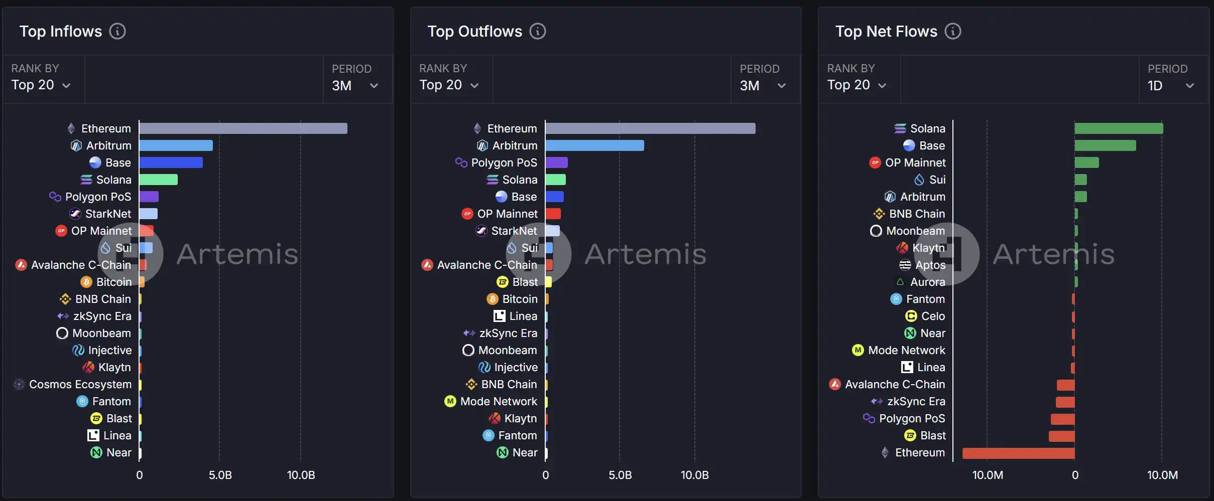Click the Cosmos Ecosystem logo in Top Inflows

pyautogui.click(x=19, y=385)
